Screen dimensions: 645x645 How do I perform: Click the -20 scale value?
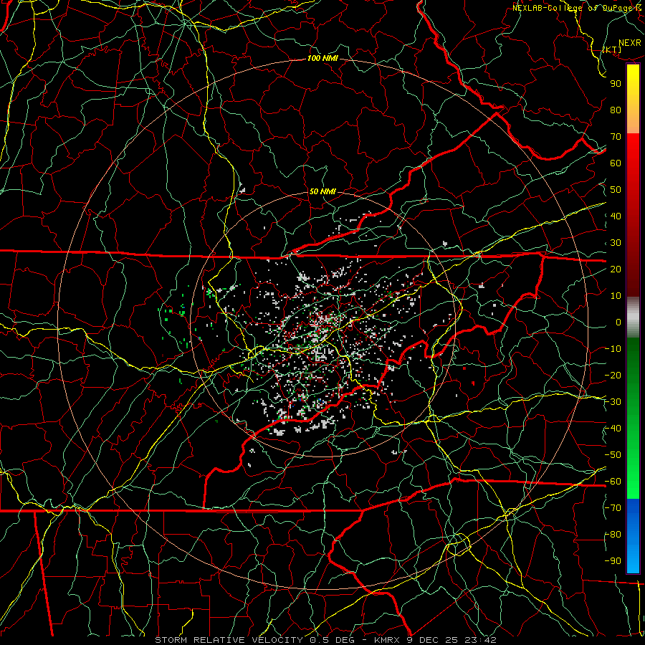click(x=613, y=376)
